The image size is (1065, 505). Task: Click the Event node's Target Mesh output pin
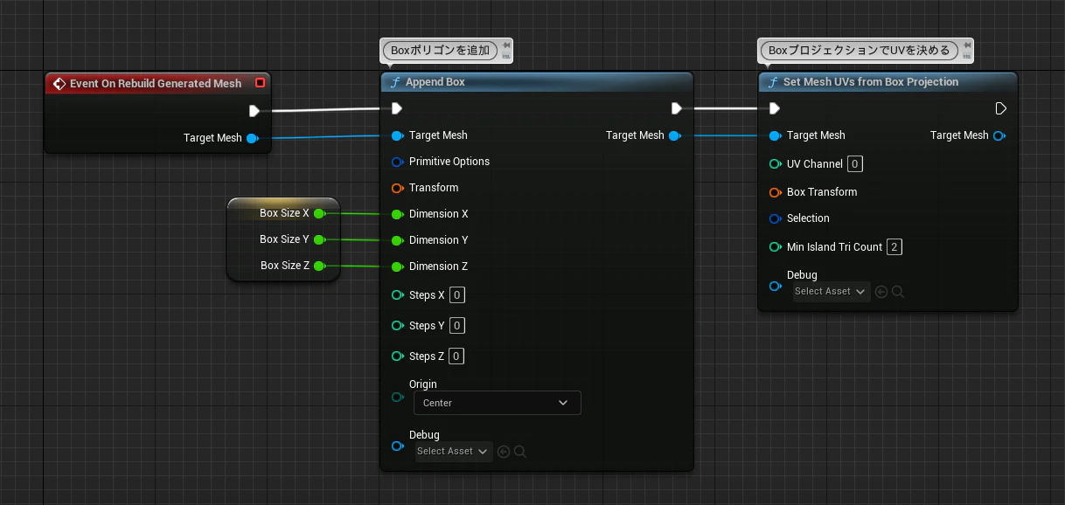(x=252, y=138)
